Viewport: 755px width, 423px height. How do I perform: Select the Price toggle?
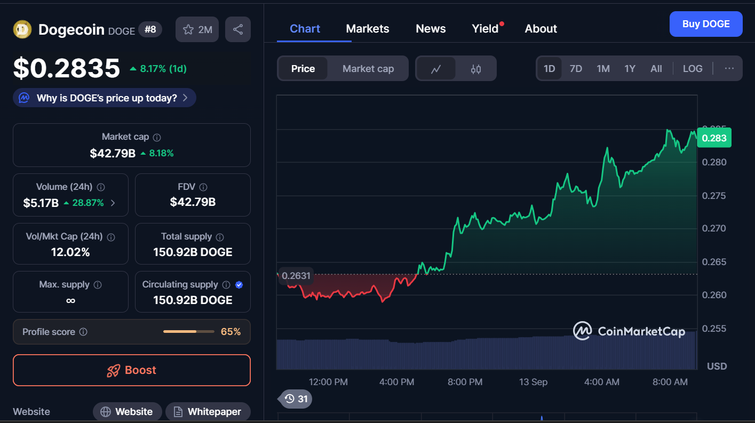click(303, 69)
